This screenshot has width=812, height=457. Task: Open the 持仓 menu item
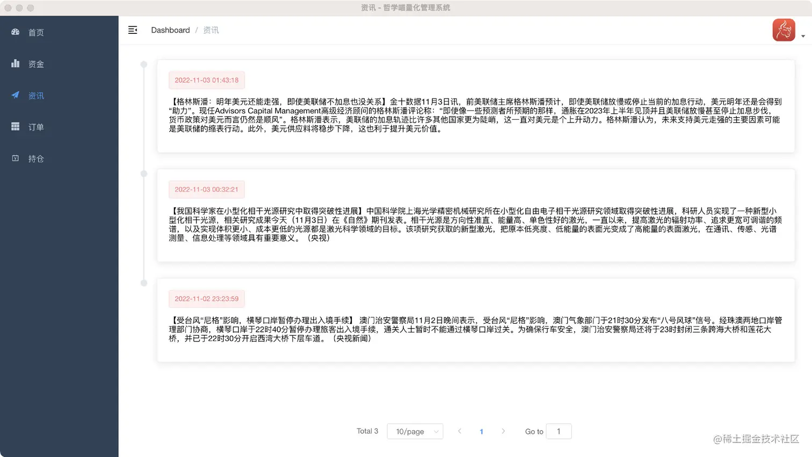point(59,159)
